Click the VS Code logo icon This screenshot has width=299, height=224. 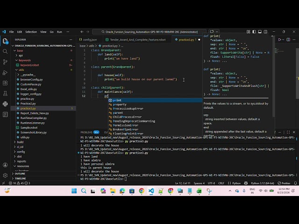coord(4,32)
